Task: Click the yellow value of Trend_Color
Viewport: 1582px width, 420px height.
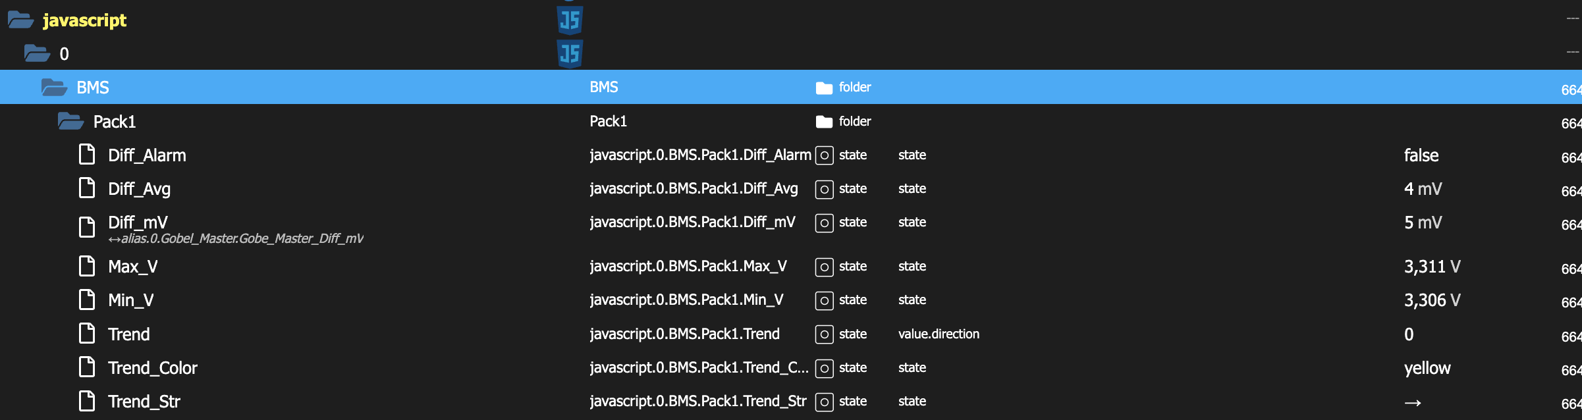Action: 1427,368
